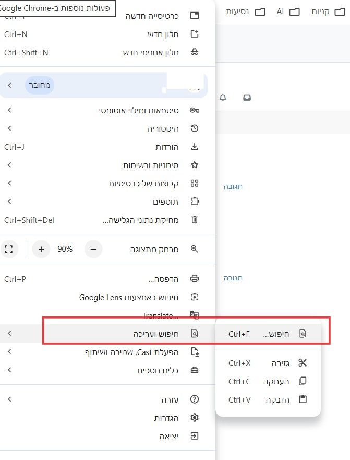
Task: Choose 'העתקה' in edit submenu
Action: (x=268, y=381)
